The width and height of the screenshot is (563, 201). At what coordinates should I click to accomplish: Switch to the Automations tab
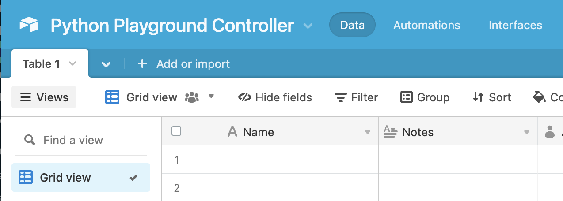coord(426,25)
